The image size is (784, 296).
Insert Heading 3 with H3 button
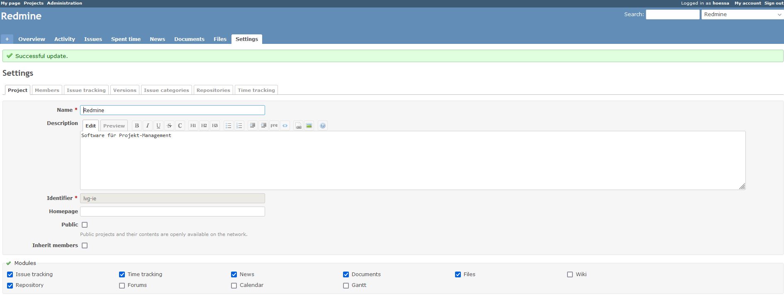click(x=215, y=125)
